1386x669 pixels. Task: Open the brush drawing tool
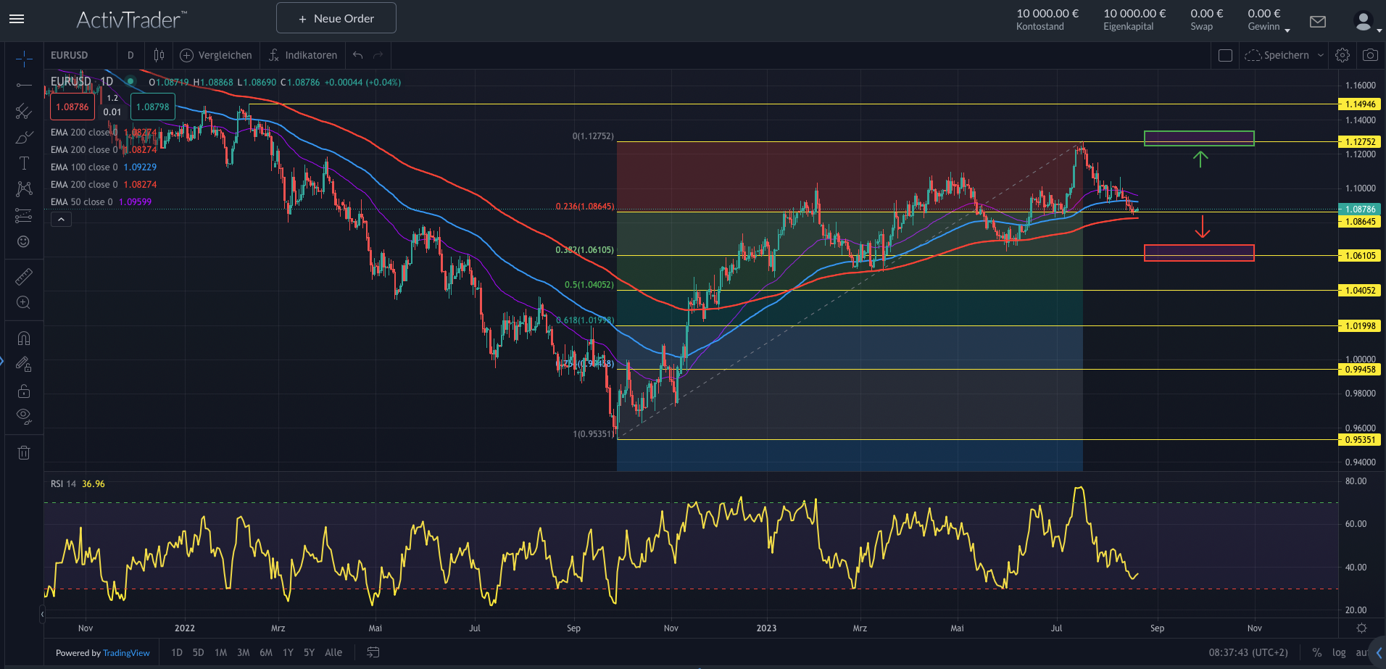[24, 137]
